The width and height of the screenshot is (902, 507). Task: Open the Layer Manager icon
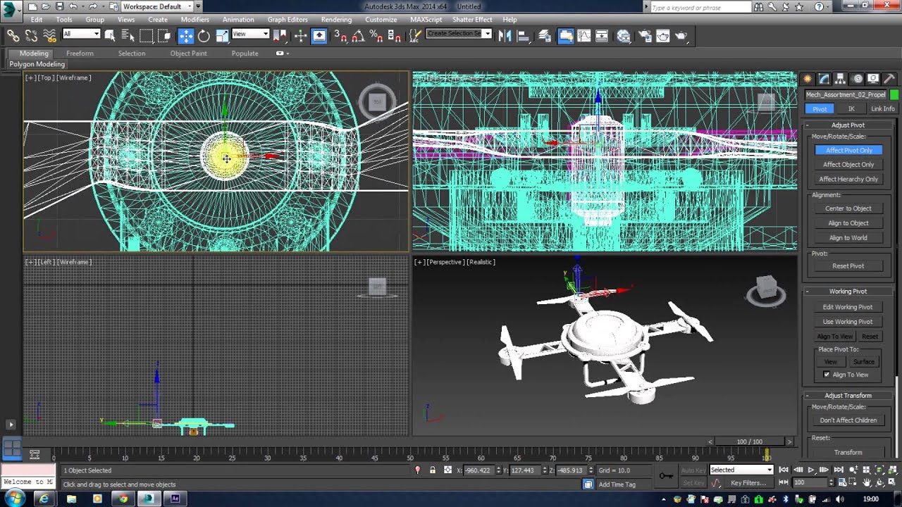pyautogui.click(x=544, y=35)
